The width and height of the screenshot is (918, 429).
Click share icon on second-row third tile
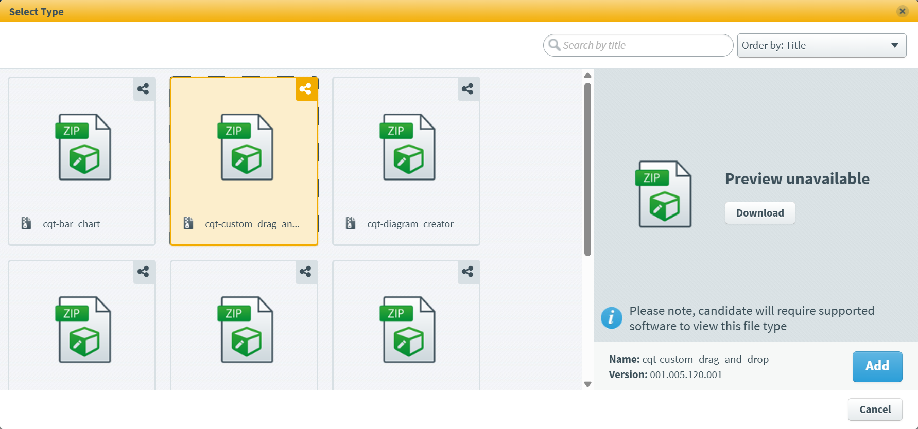pos(468,272)
